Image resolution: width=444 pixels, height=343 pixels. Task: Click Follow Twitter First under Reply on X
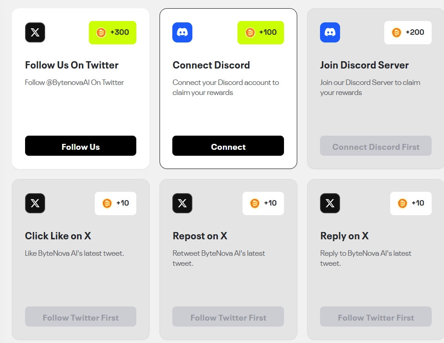[376, 317]
